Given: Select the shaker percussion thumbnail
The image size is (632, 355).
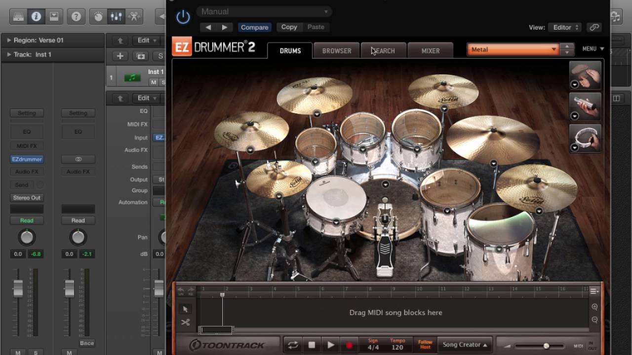Looking at the screenshot, I should point(585,106).
